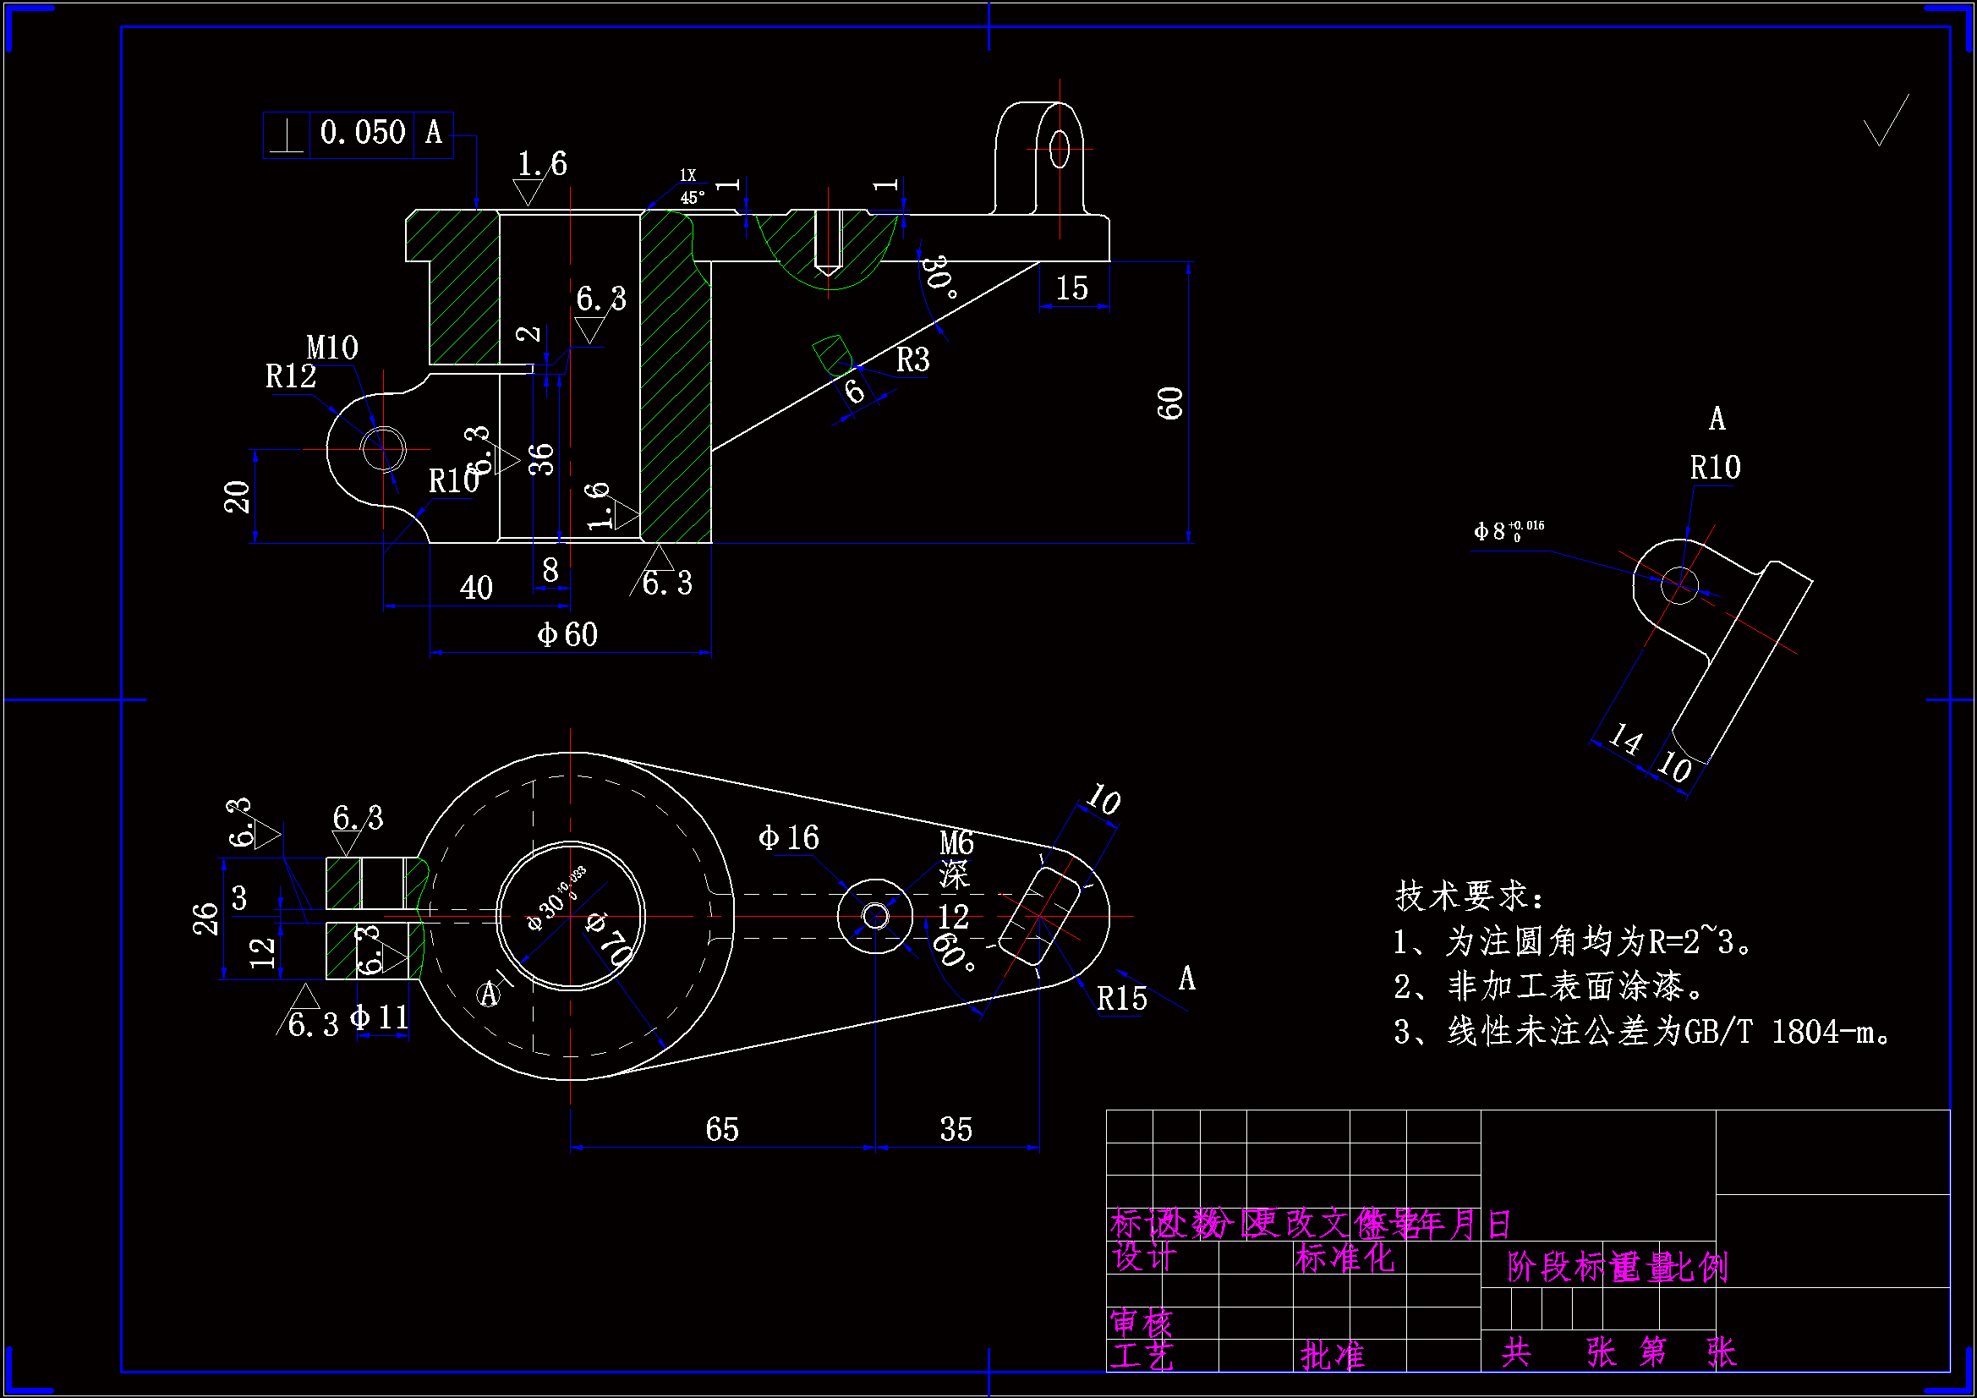
Task: Select the M10 thread label
Action: (x=331, y=348)
